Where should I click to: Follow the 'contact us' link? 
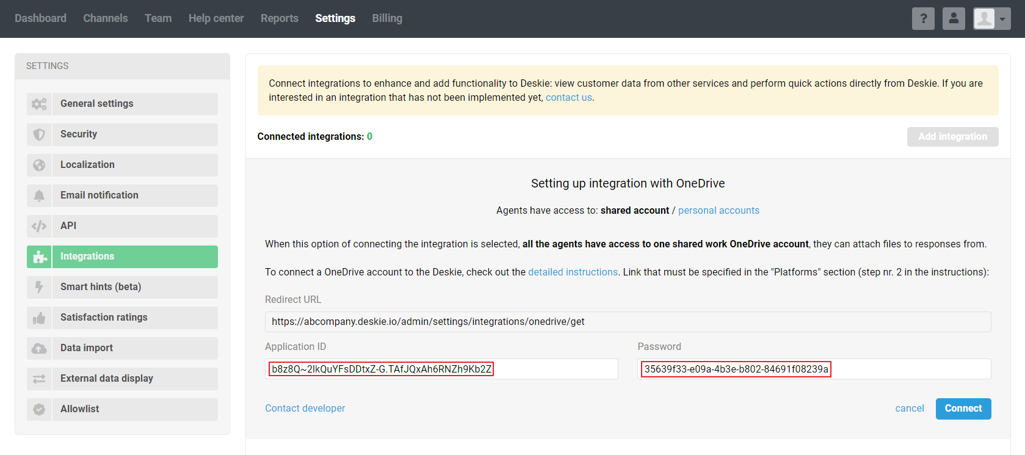(568, 98)
